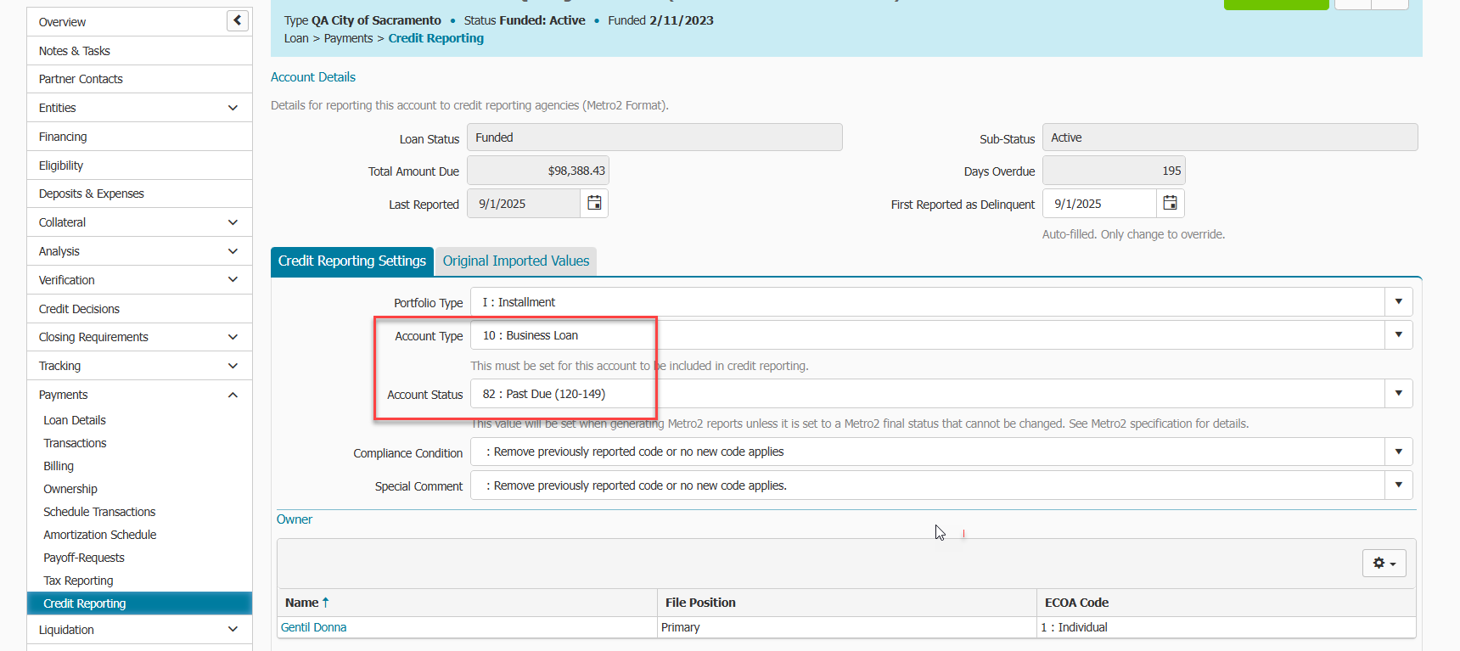Viewport: 1460px width, 651px height.
Task: Open the Financing page
Action: (x=63, y=137)
